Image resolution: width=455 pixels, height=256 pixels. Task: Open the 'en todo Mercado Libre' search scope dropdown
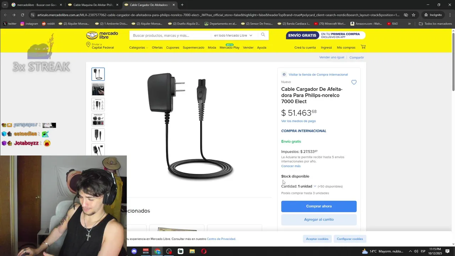pos(233,36)
